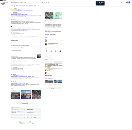Open the Google apps grid icon
The width and height of the screenshot is (132, 130).
click(x=125, y=2)
